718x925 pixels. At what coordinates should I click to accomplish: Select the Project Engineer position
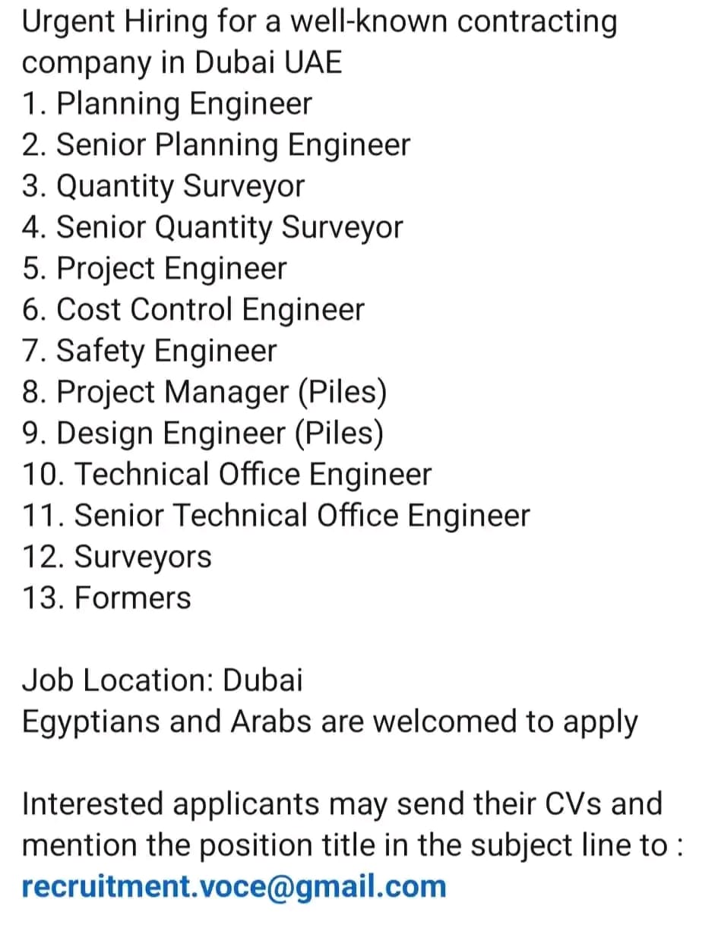coord(155,268)
